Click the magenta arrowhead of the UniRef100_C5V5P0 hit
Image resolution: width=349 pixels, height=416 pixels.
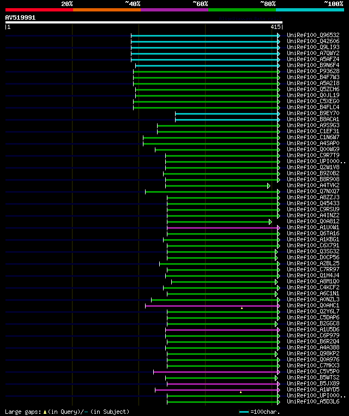(x=279, y=372)
